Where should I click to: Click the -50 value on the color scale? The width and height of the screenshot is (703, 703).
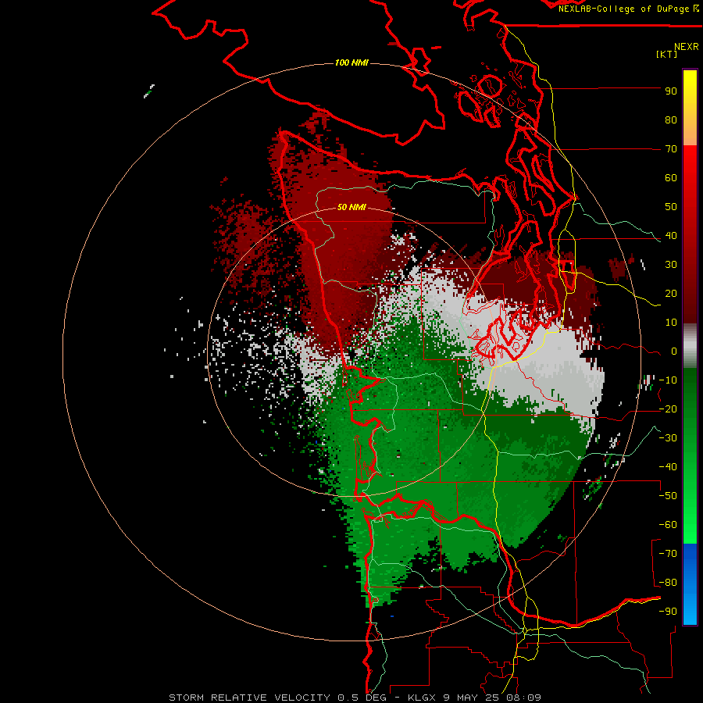[668, 496]
